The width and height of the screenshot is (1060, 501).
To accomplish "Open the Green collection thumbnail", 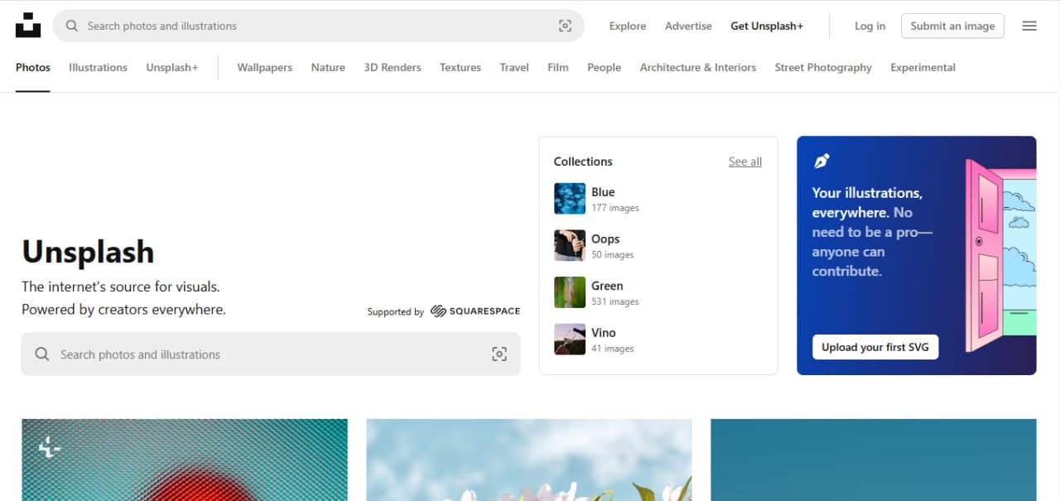I will 570,292.
